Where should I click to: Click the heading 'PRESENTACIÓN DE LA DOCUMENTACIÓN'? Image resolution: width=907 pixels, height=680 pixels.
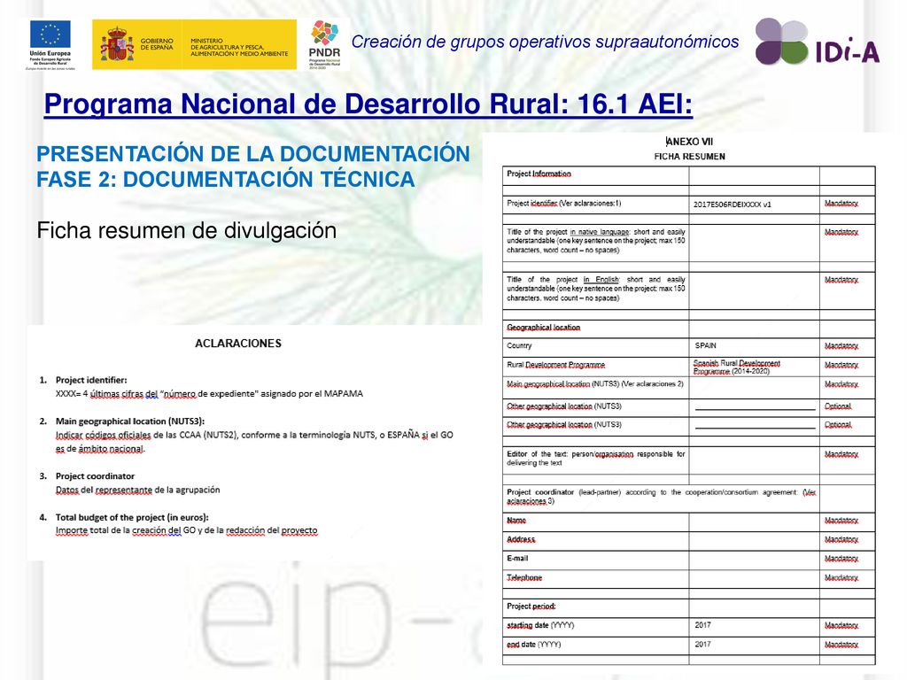click(253, 154)
